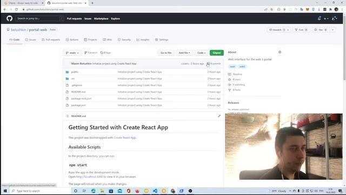346x195 pixels.
Task: Open the localhost:3000 link
Action: (89, 177)
